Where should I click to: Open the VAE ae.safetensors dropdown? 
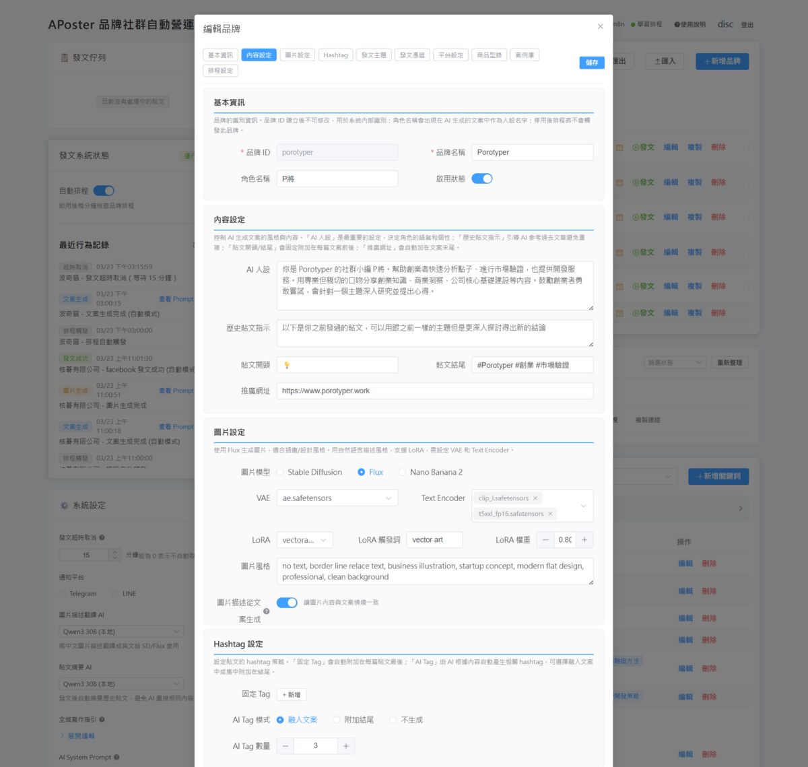(x=337, y=498)
